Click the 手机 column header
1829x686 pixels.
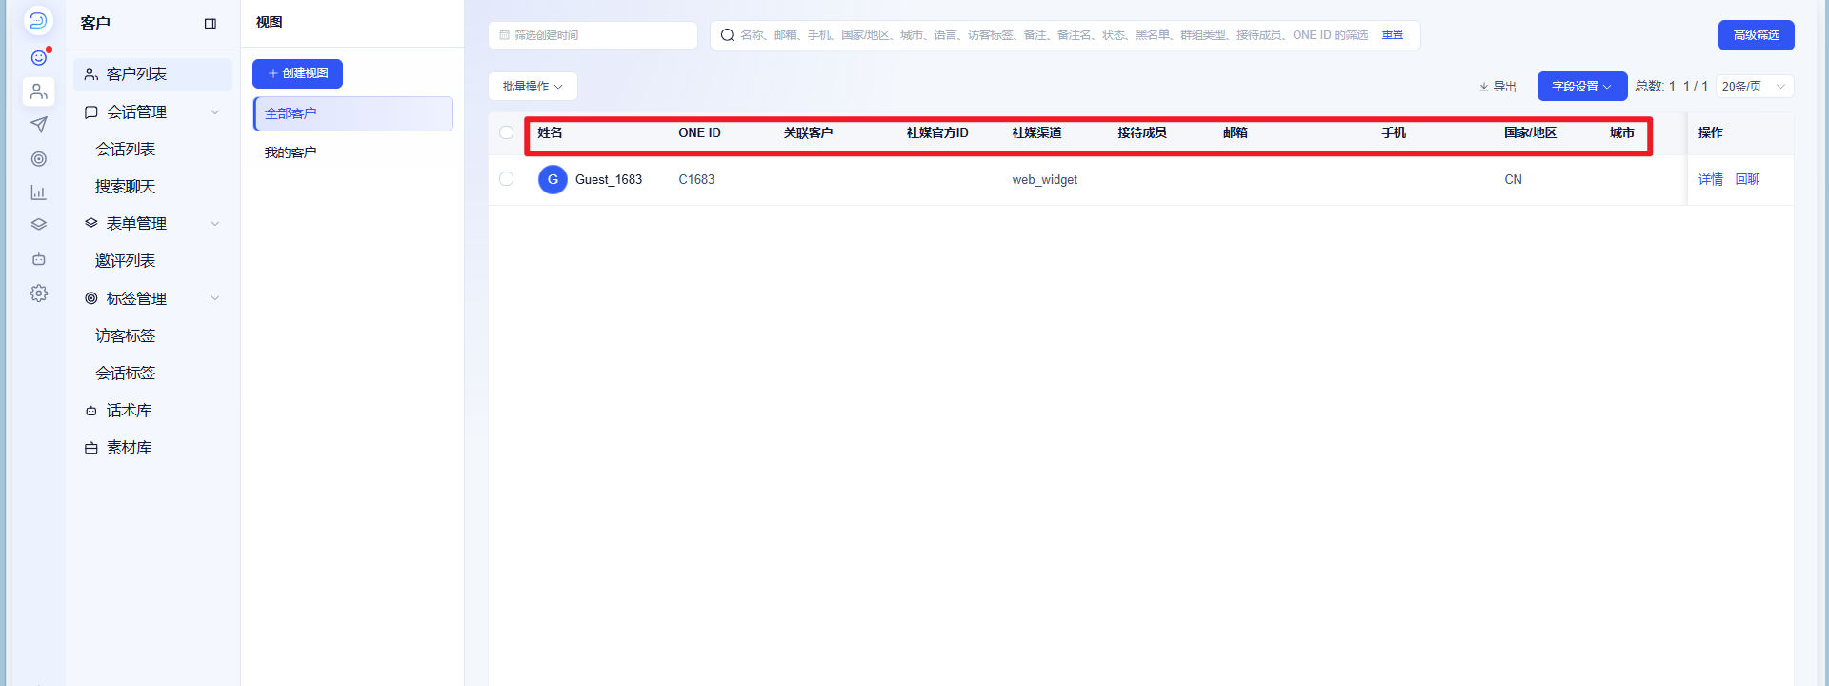click(1394, 133)
